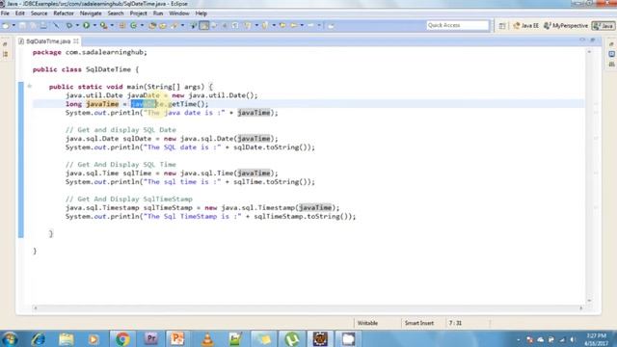Click the Debug bug icon

pos(68,26)
